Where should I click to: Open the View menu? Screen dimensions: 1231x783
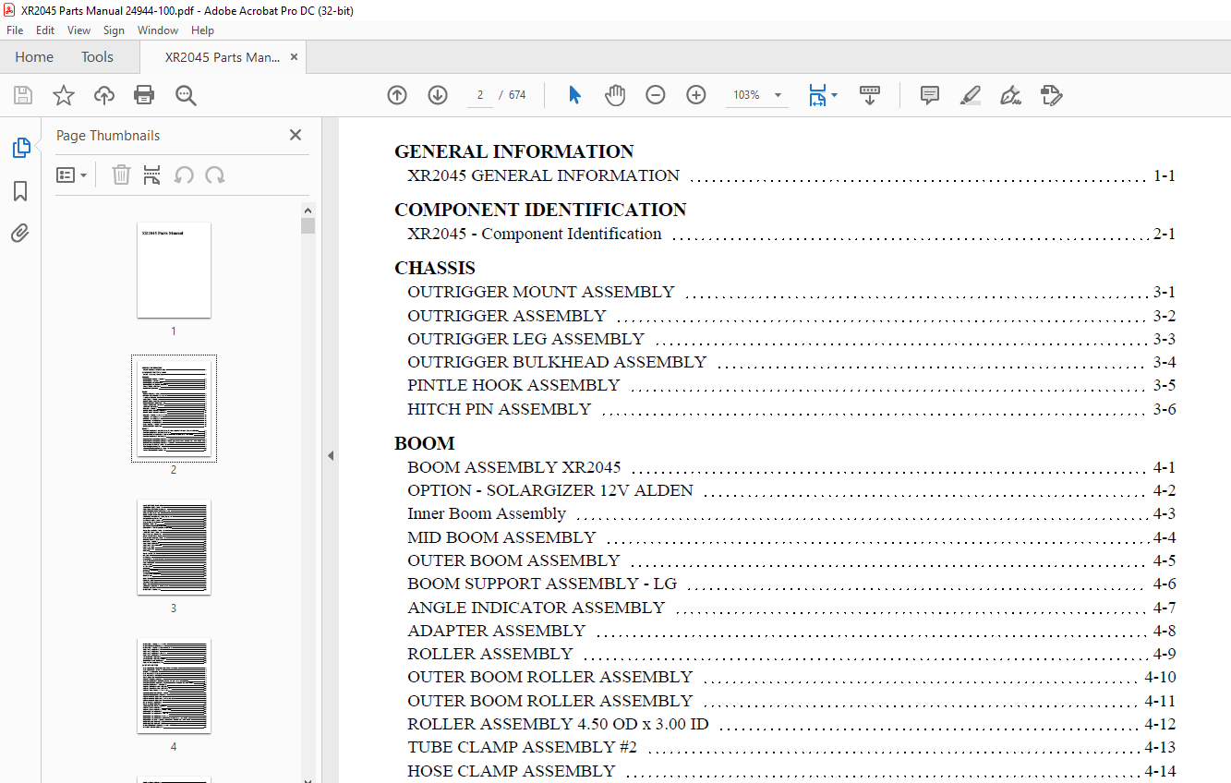pos(78,30)
